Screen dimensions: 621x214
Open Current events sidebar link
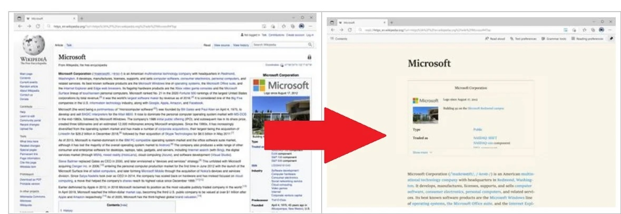coord(28,82)
